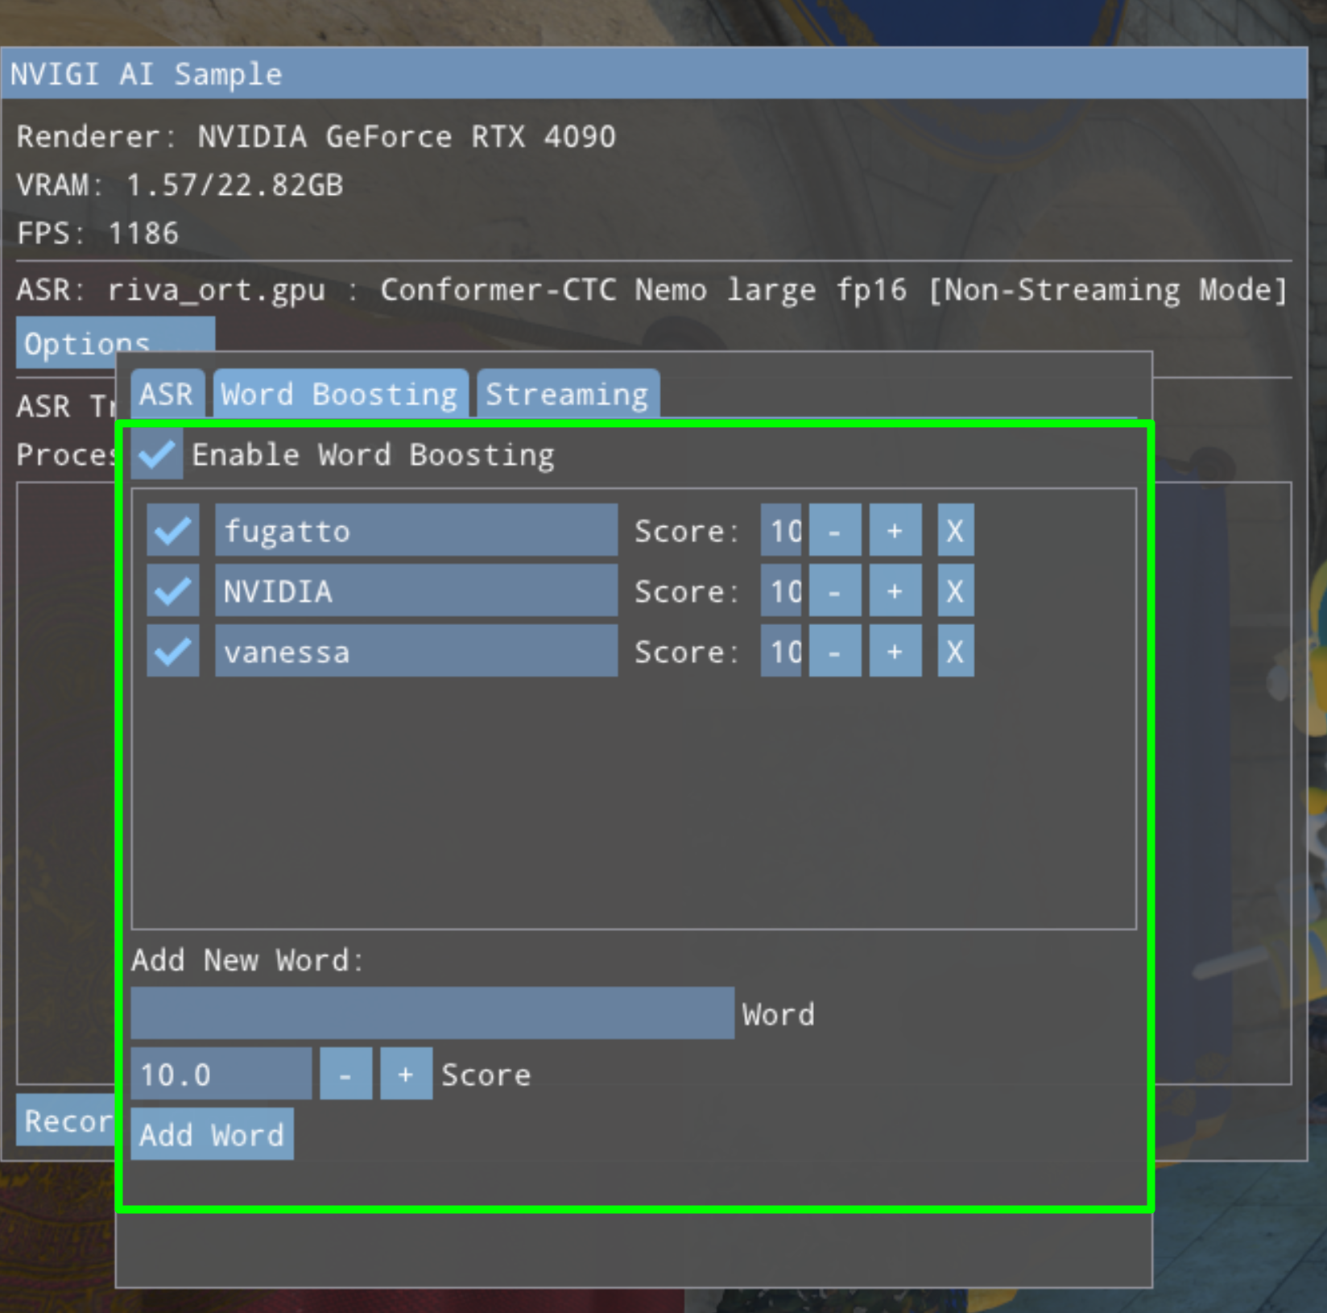This screenshot has height=1313, width=1327.
Task: Edit the vanessa word field
Action: click(x=416, y=651)
